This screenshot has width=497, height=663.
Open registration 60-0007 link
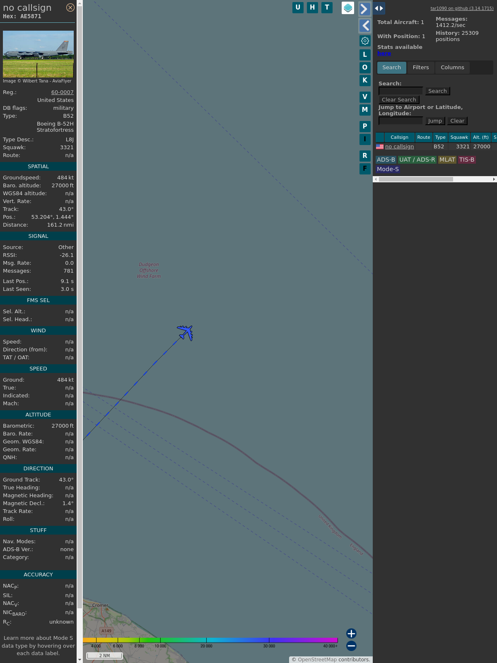pos(63,92)
